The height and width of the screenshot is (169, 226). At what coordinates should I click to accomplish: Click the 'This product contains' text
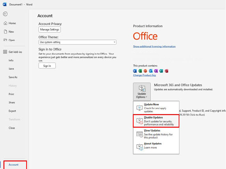(x=145, y=66)
